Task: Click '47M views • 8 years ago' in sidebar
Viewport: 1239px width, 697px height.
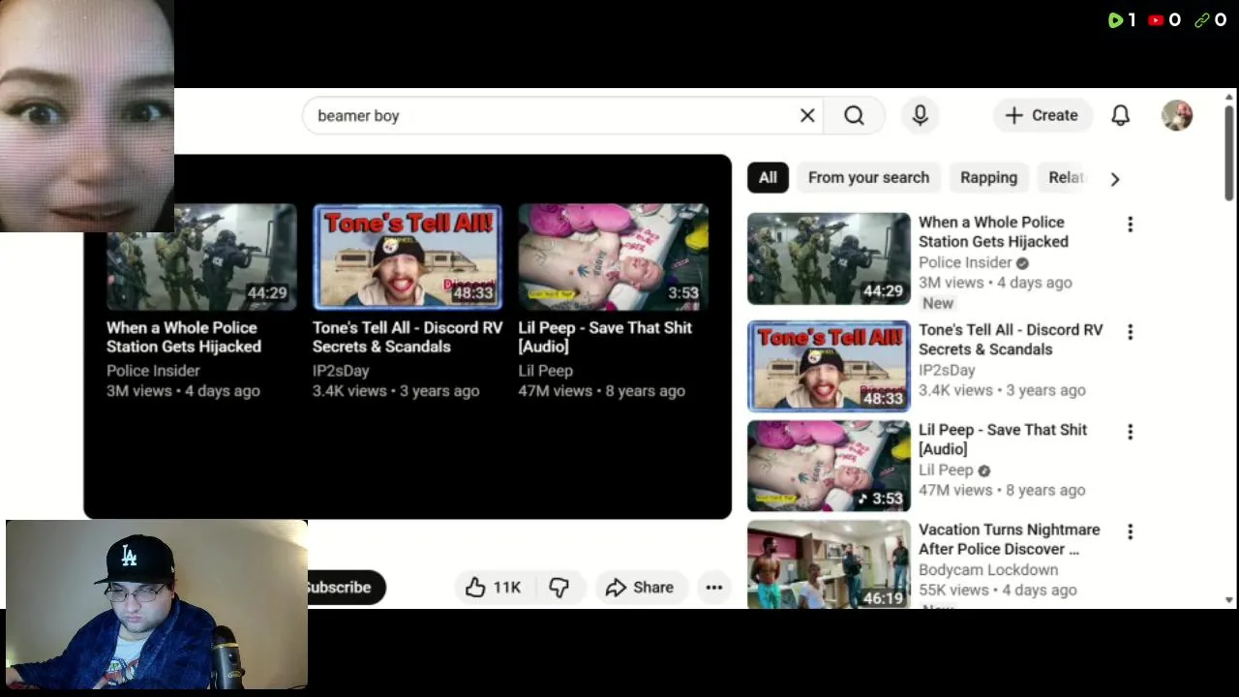Action: coord(1002,490)
